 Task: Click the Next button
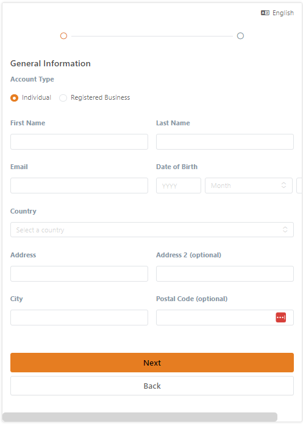tap(152, 363)
